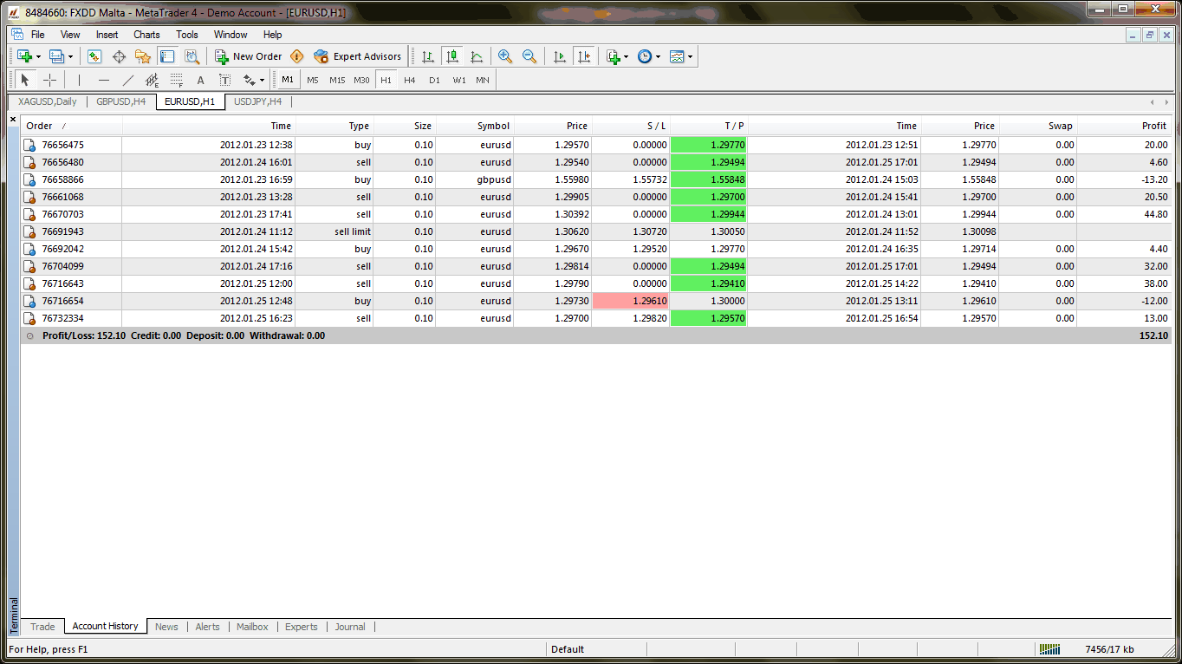Close the Terminal panel with X
This screenshot has height=664, width=1182.
13,119
